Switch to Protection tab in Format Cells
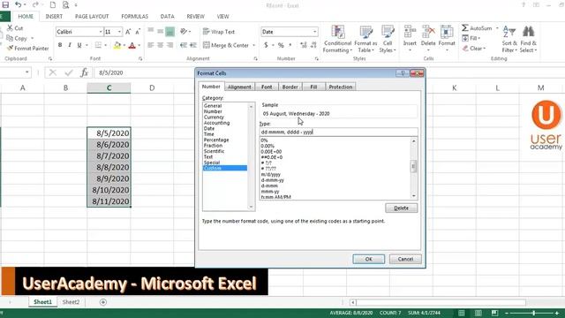The height and width of the screenshot is (318, 565). 341,87
